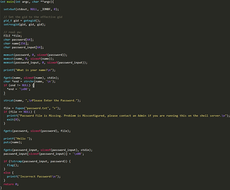Screen dimensions: 230x190
Task: Click the printf "Incorrect Password!" line
Action: point(34,177)
